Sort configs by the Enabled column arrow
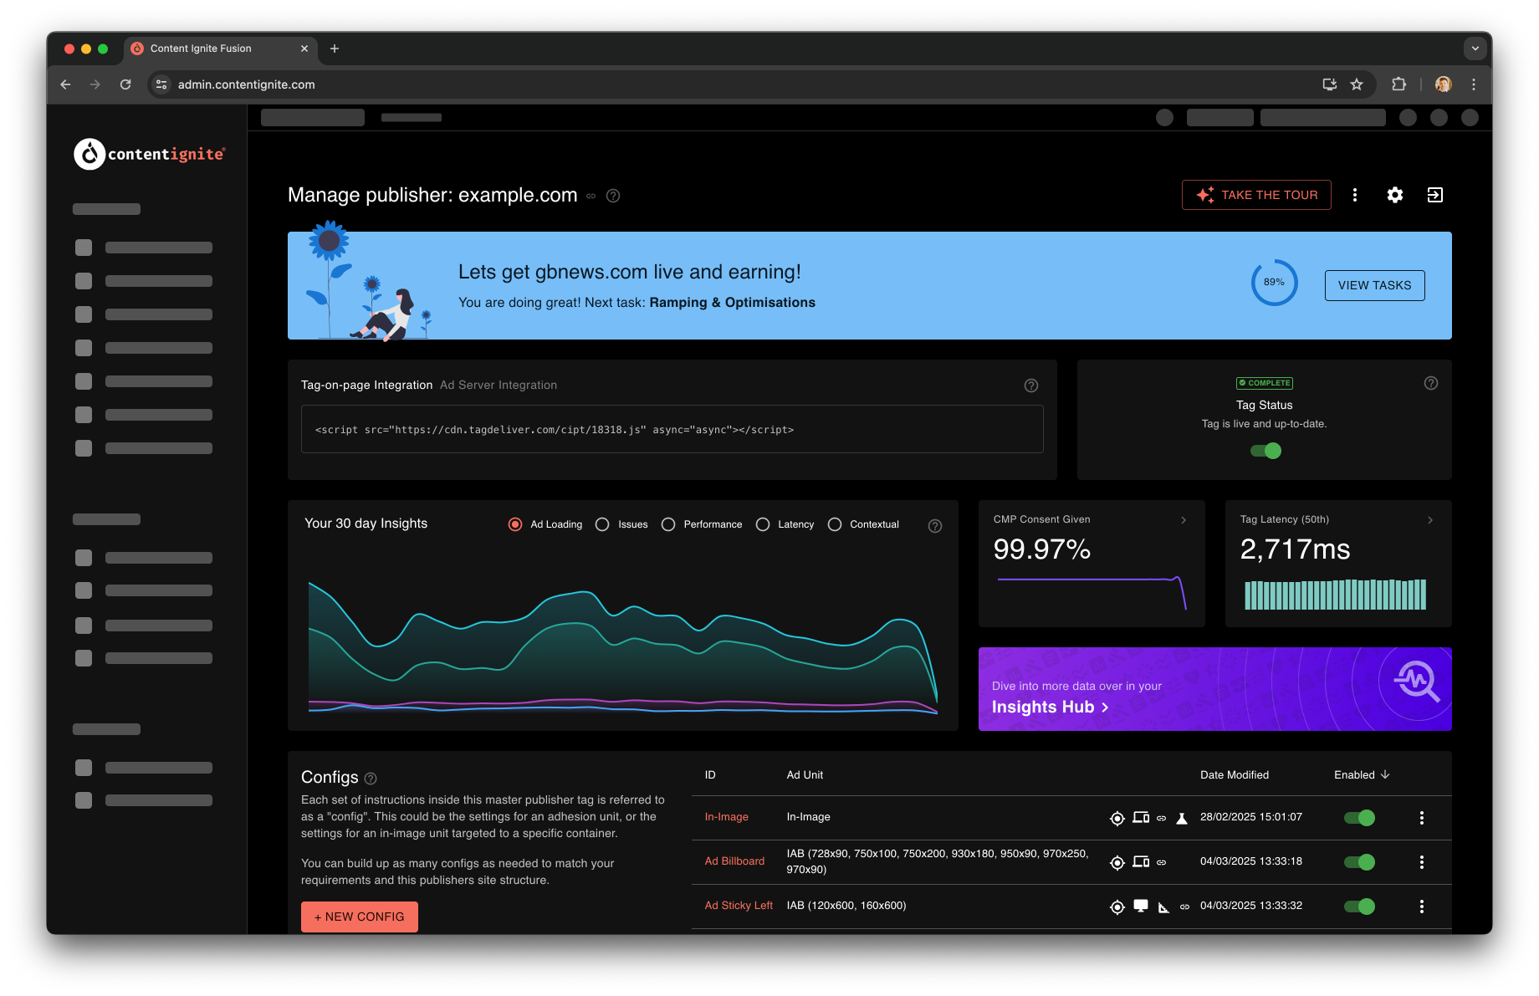1539x996 pixels. (1385, 774)
